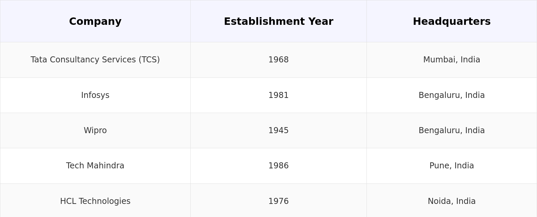Click Bengaluru, India in the Wipro row
This screenshot has height=217, width=537.
pos(451,130)
